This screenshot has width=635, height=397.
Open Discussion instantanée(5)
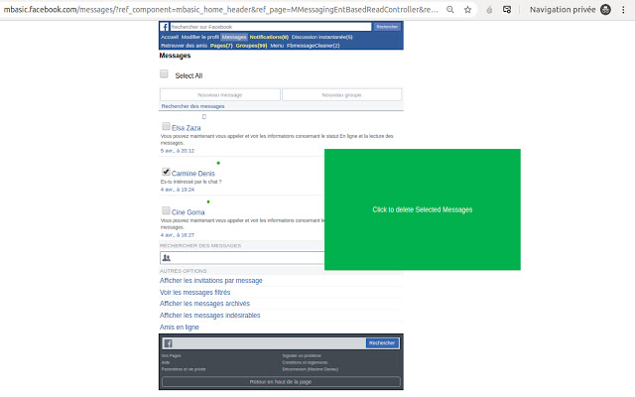click(x=321, y=37)
